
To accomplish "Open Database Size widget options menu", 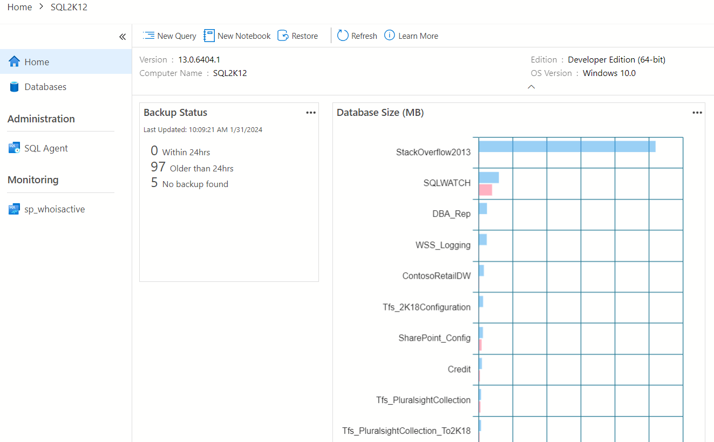I will 697,113.
